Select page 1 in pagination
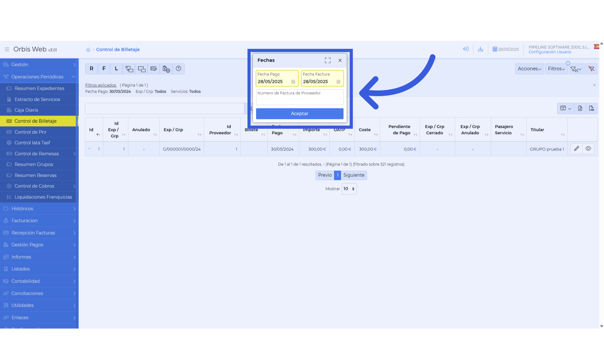 [x=338, y=175]
